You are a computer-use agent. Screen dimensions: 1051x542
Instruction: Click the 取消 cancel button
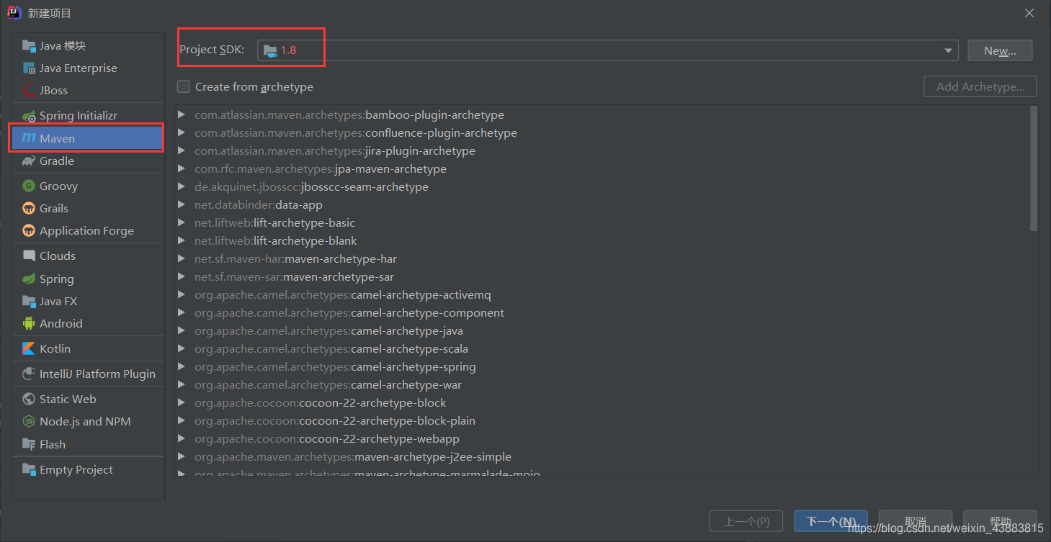(916, 521)
